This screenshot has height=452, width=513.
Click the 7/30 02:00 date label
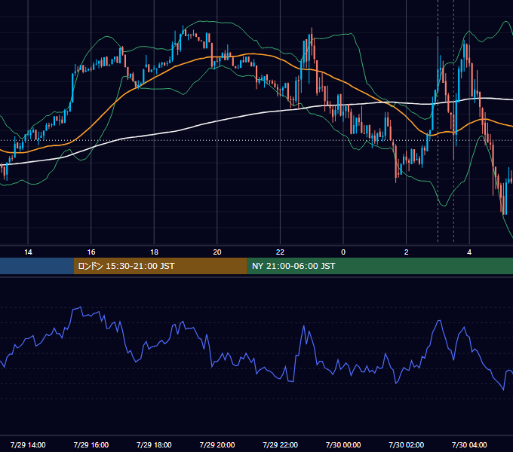click(x=407, y=444)
